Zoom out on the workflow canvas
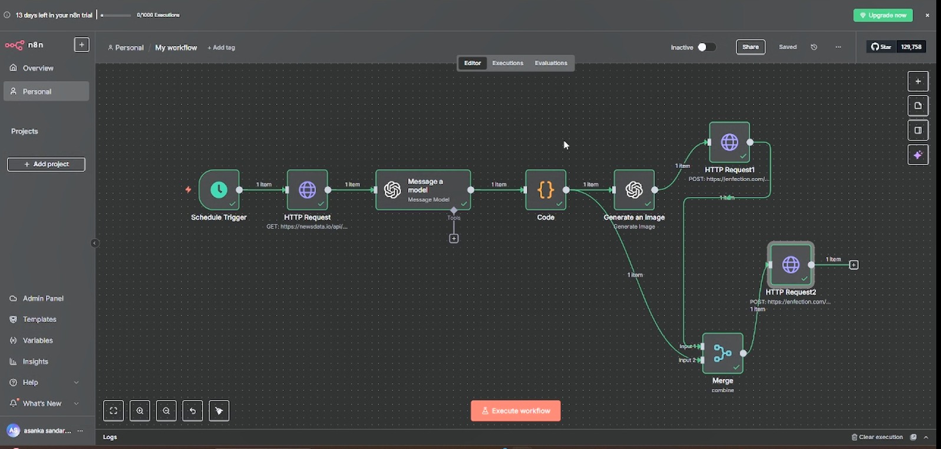The image size is (941, 449). [x=166, y=411]
